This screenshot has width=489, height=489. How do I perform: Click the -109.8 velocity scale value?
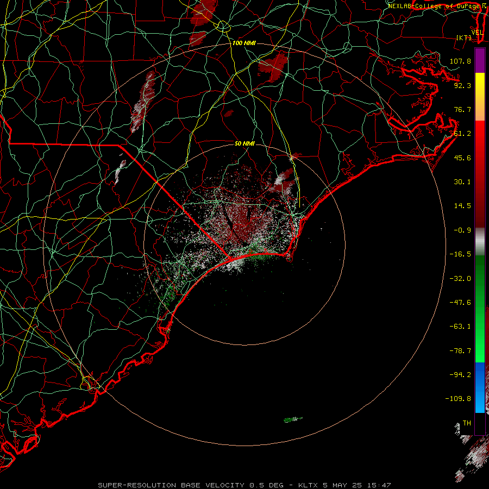(x=458, y=399)
